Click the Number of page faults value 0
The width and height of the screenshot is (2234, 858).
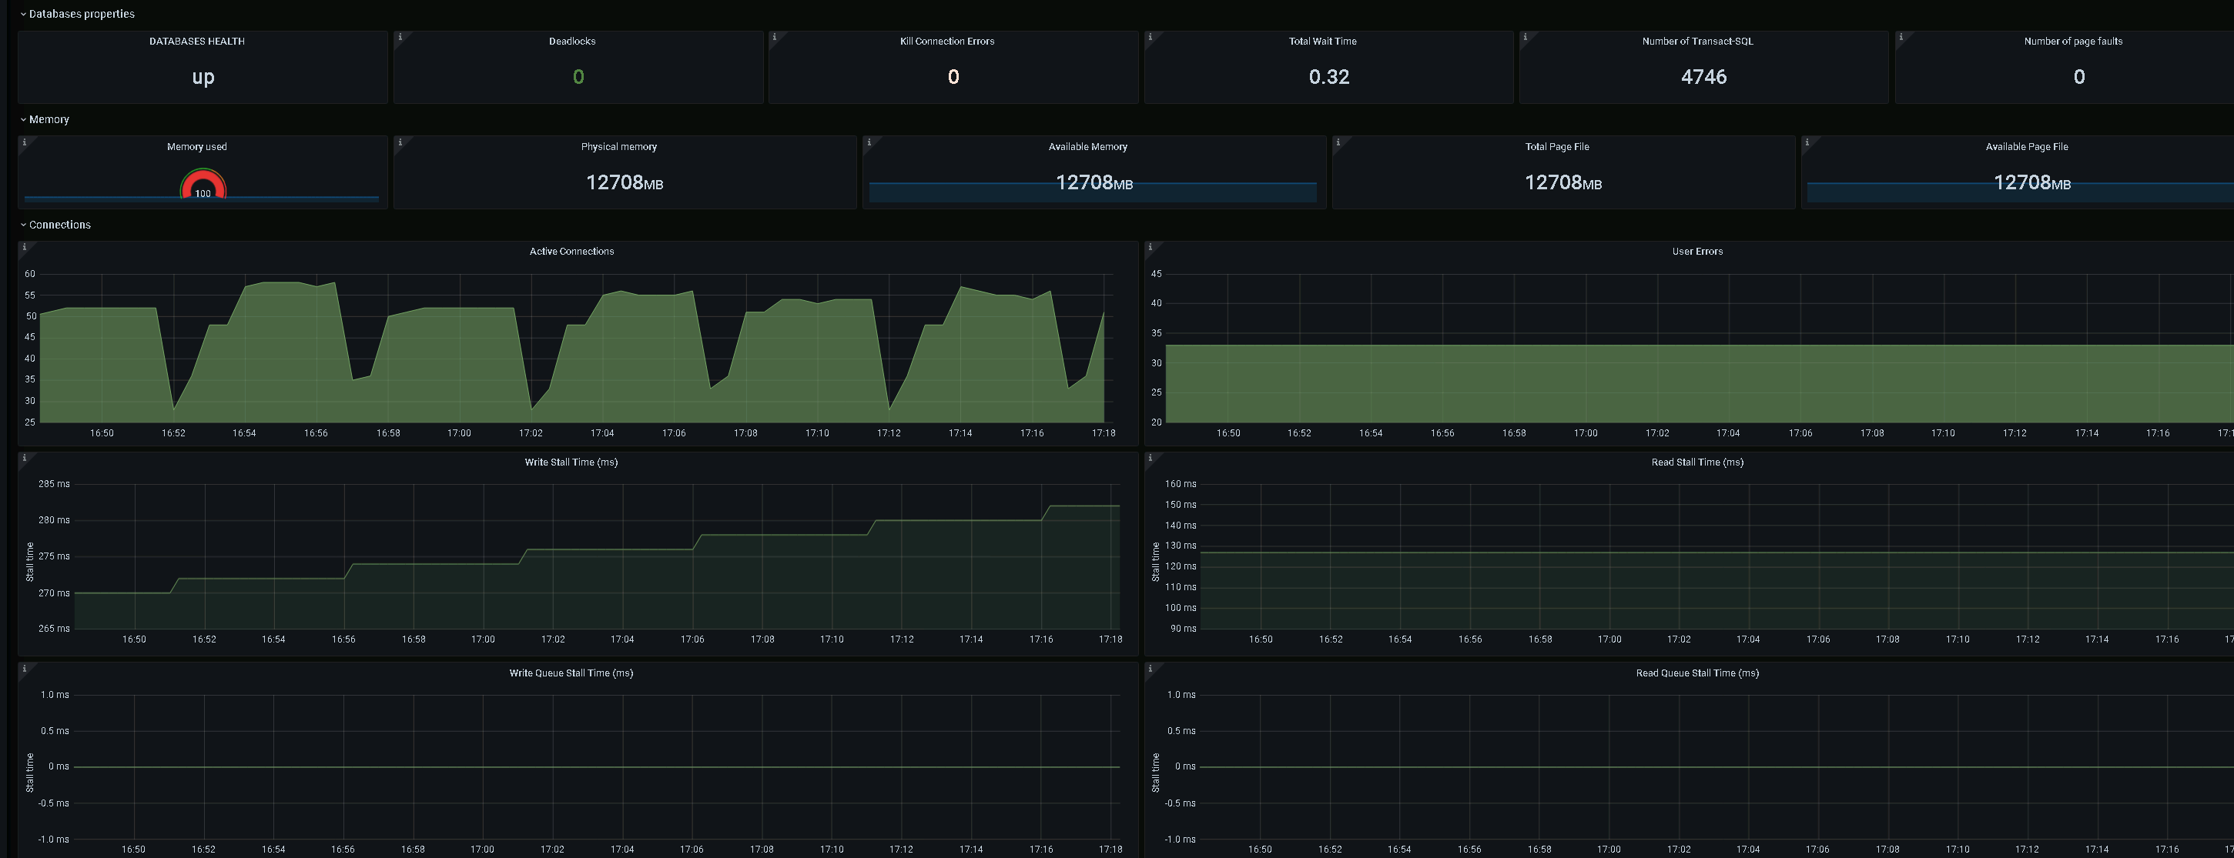2078,77
